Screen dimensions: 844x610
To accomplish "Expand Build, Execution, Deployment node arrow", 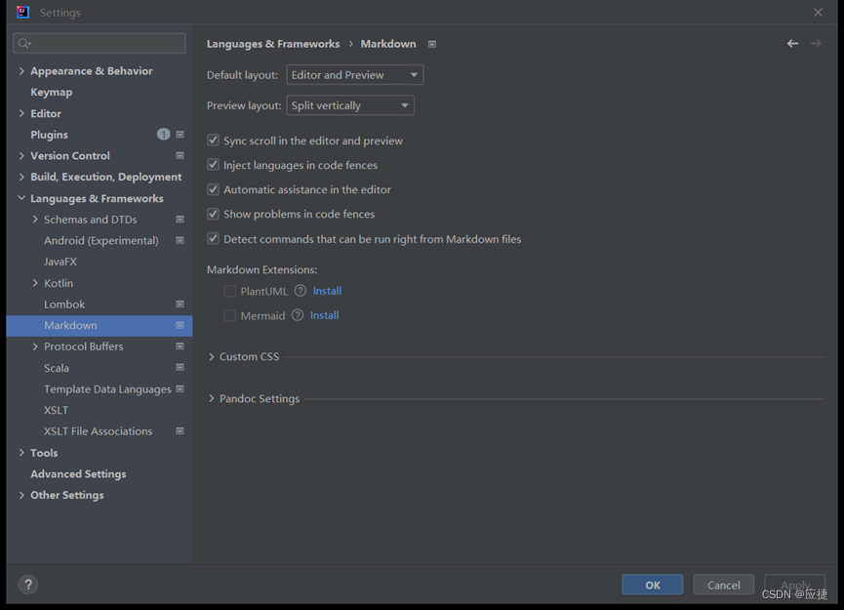I will (21, 177).
